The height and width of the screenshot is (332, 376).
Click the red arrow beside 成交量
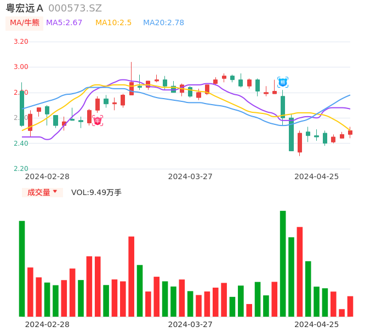tap(55, 192)
